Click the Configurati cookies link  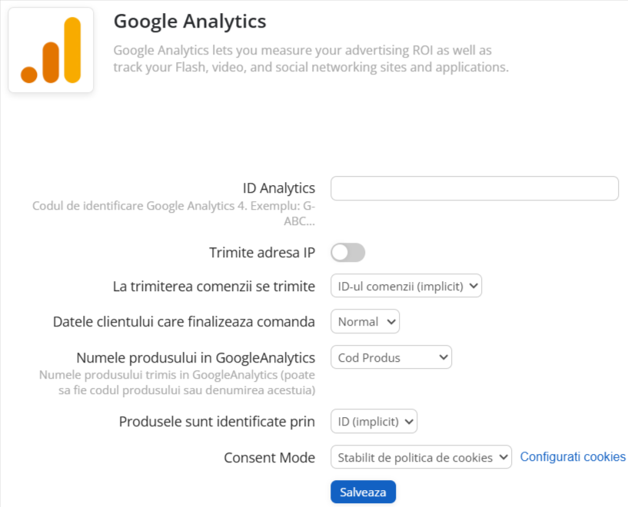click(x=572, y=456)
